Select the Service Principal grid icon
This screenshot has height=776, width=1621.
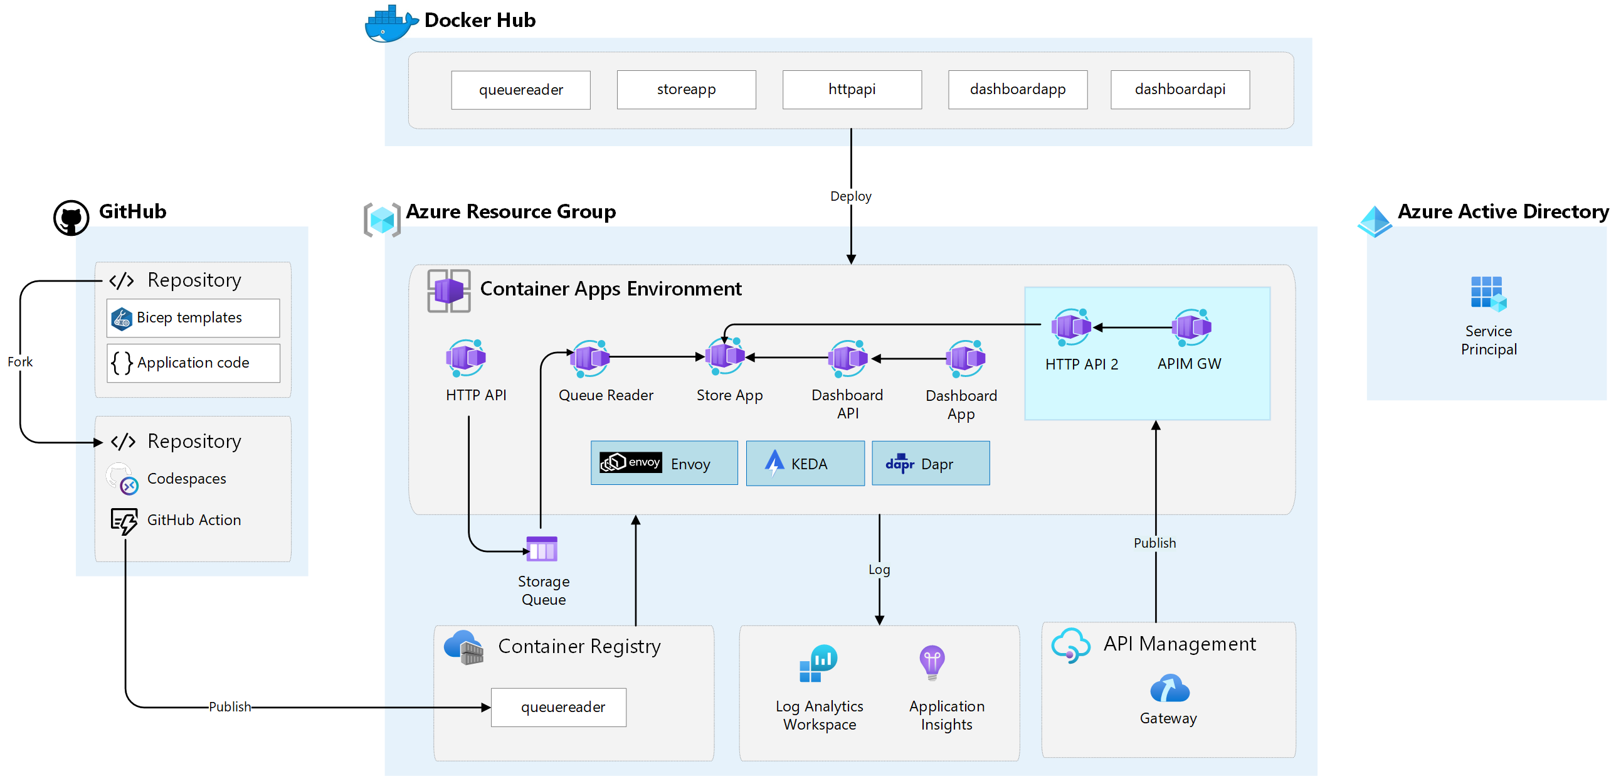pyautogui.click(x=1488, y=294)
